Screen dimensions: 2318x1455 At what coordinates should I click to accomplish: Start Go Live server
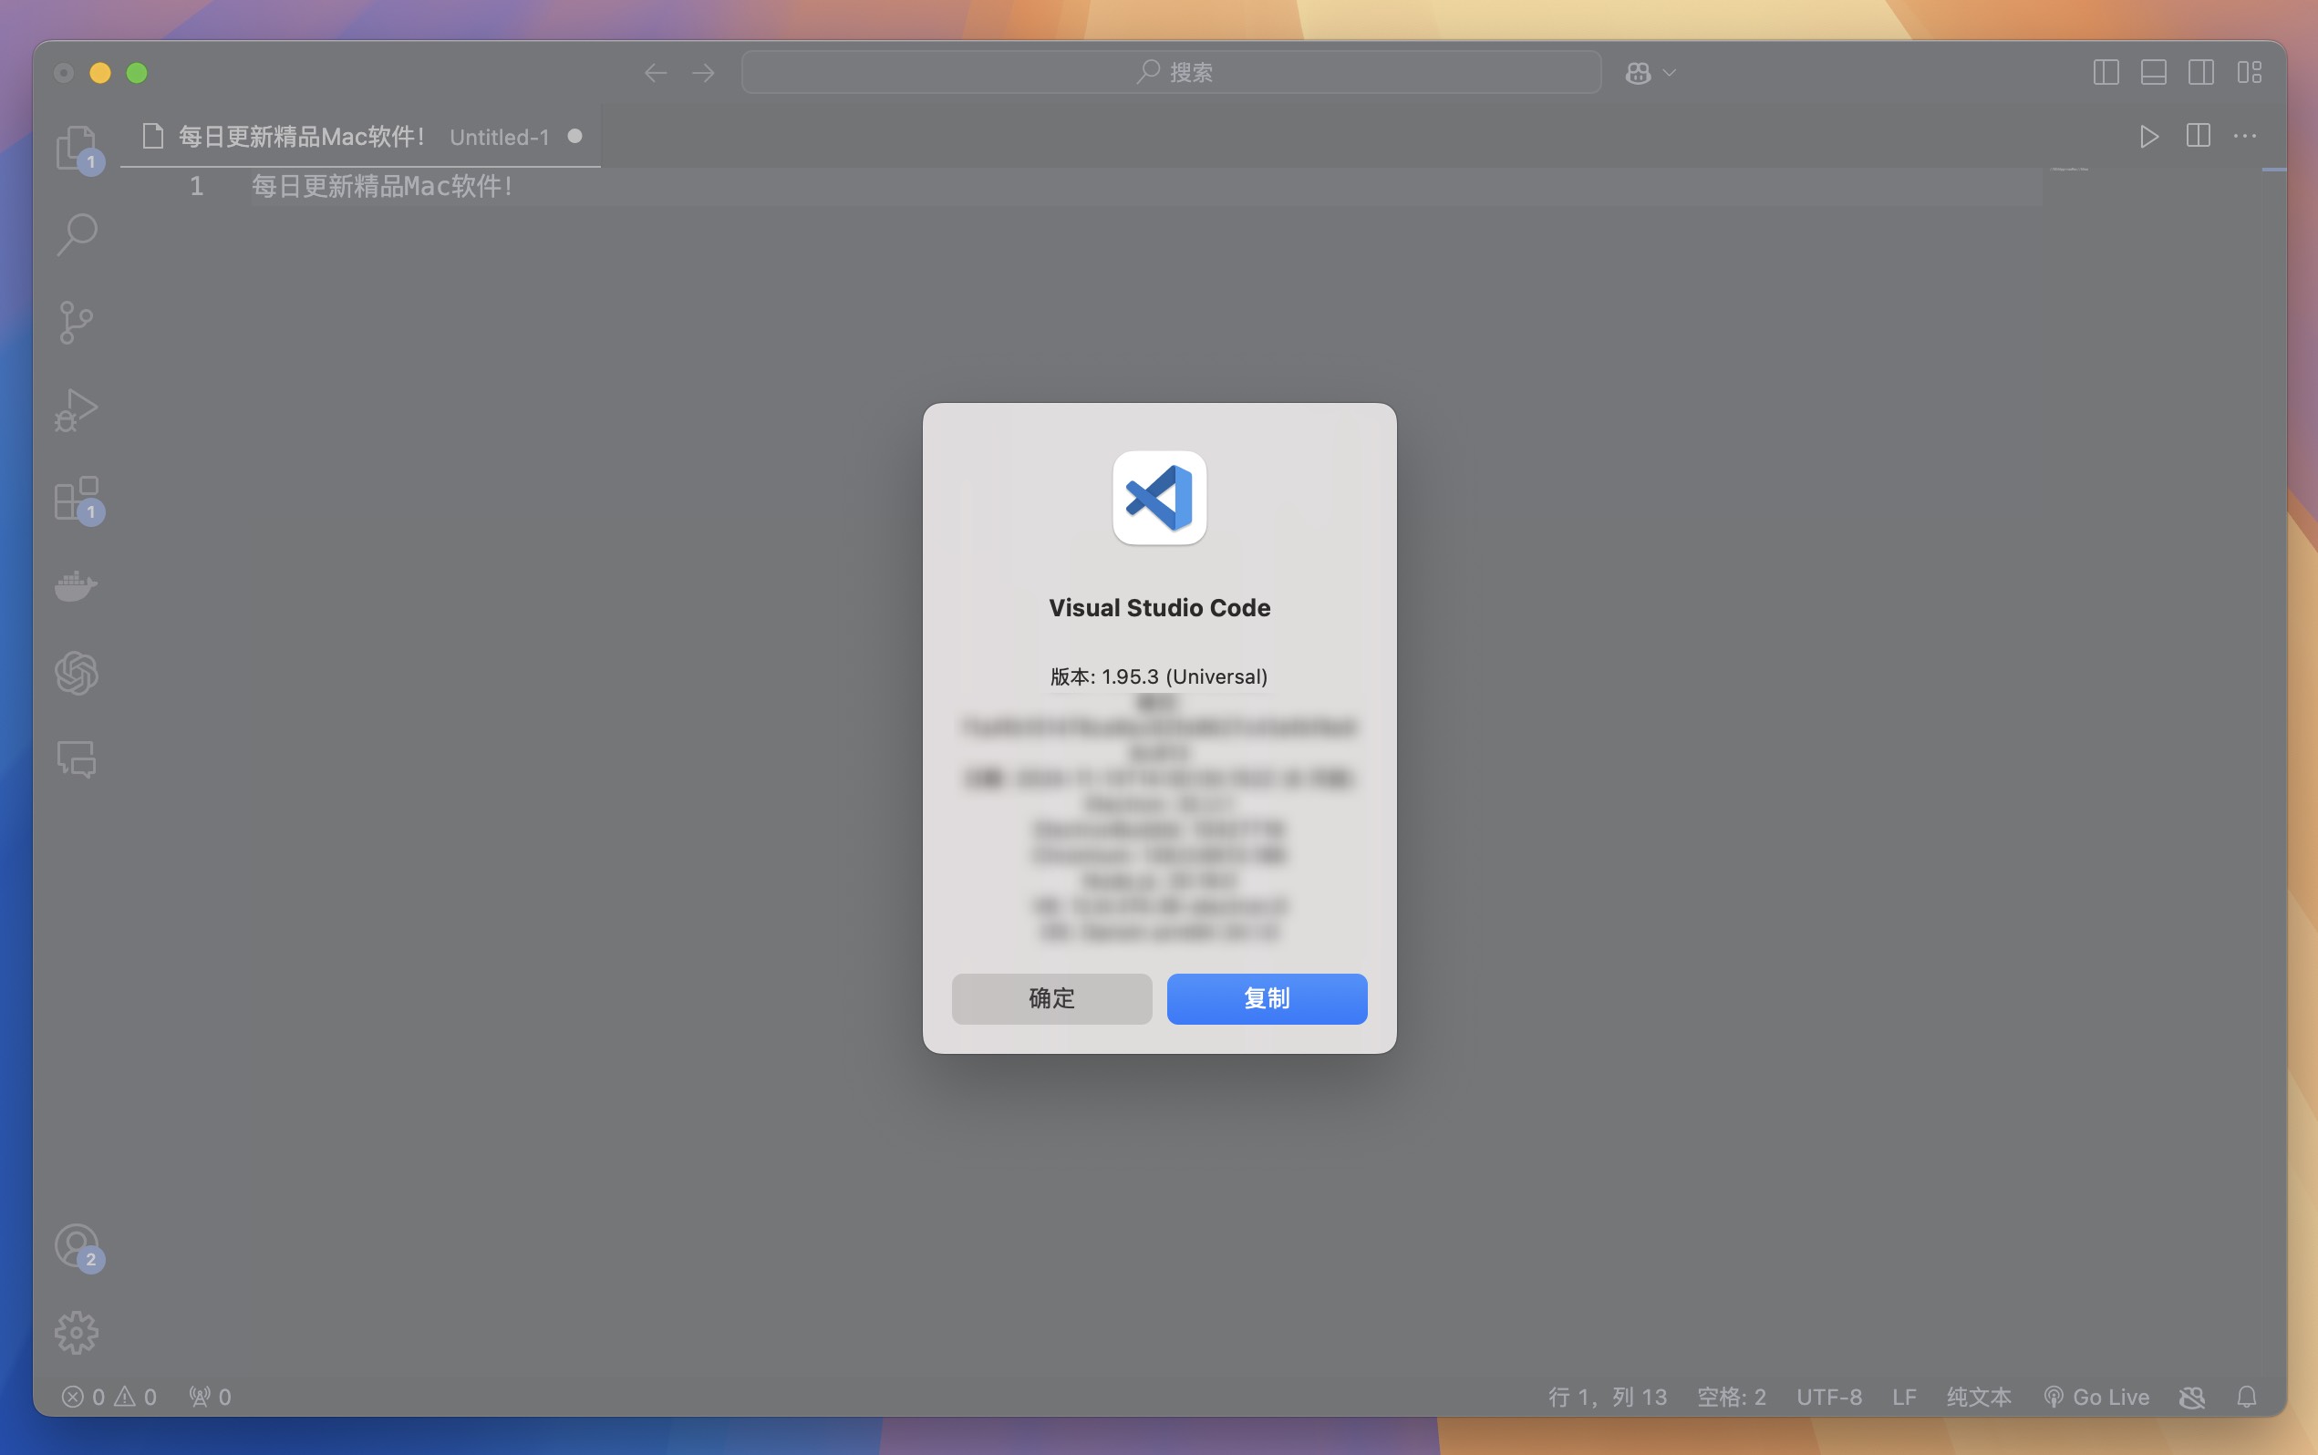[2096, 1397]
